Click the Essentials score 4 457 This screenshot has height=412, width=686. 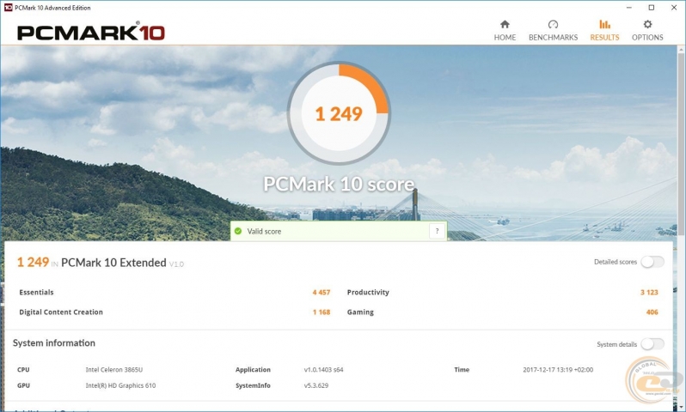322,293
